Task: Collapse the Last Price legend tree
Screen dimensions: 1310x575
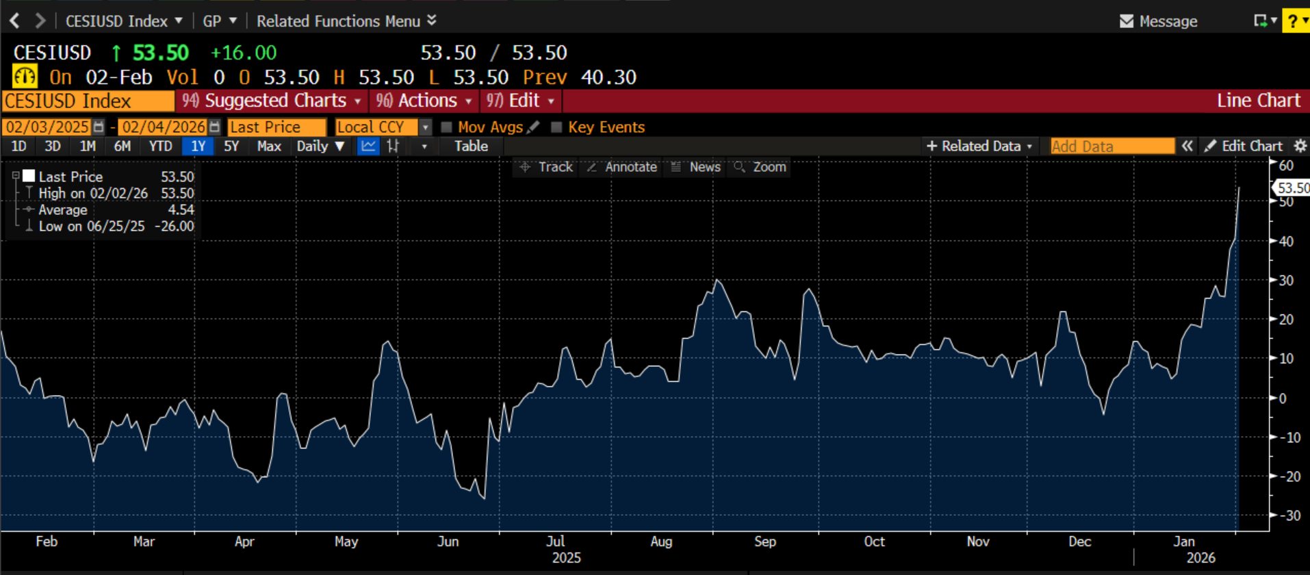Action: click(16, 176)
